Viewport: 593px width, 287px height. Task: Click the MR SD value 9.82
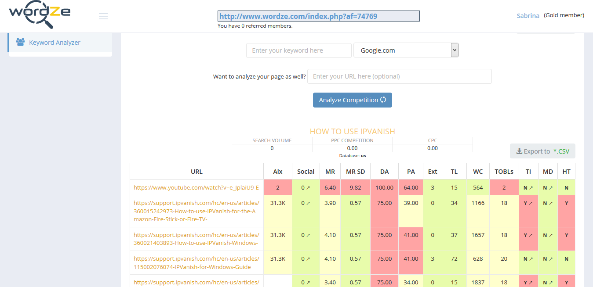356,188
